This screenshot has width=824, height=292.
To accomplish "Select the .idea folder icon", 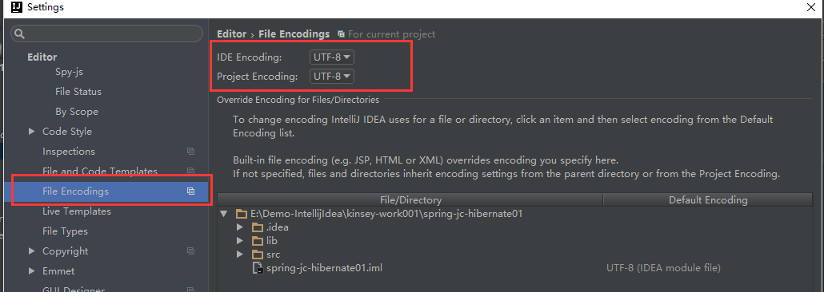I will point(257,227).
